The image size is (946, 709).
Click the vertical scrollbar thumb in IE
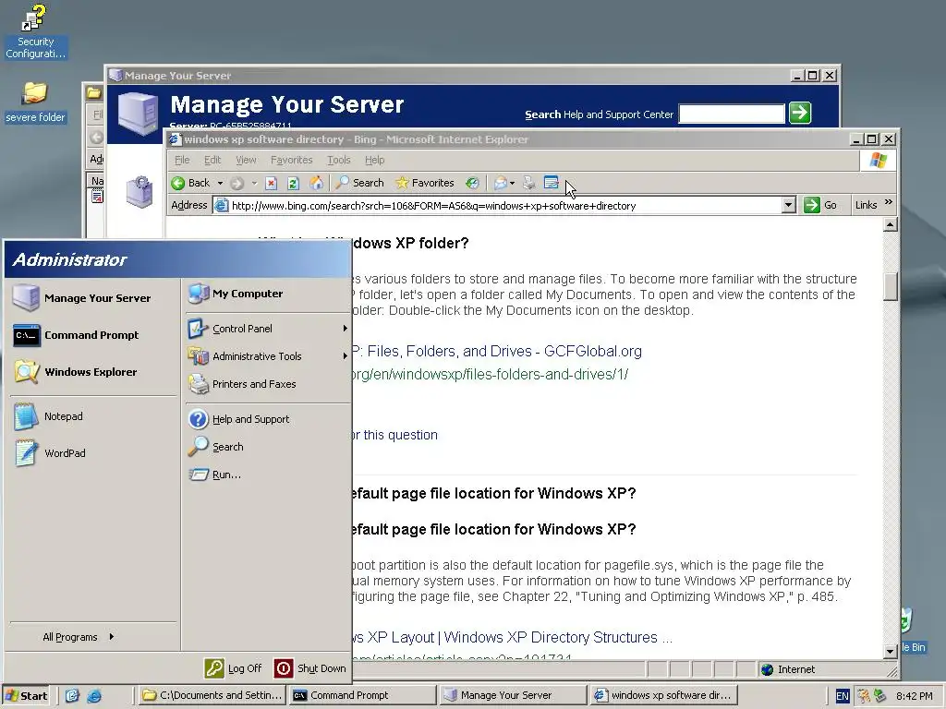(890, 286)
